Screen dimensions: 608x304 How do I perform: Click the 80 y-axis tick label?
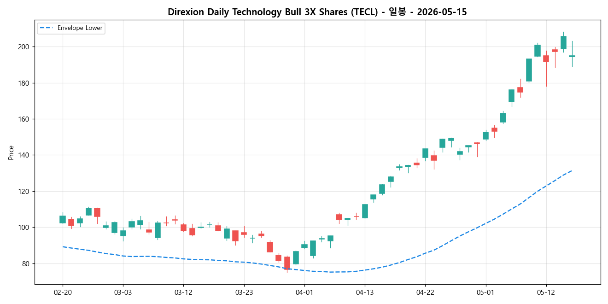(x=25, y=263)
